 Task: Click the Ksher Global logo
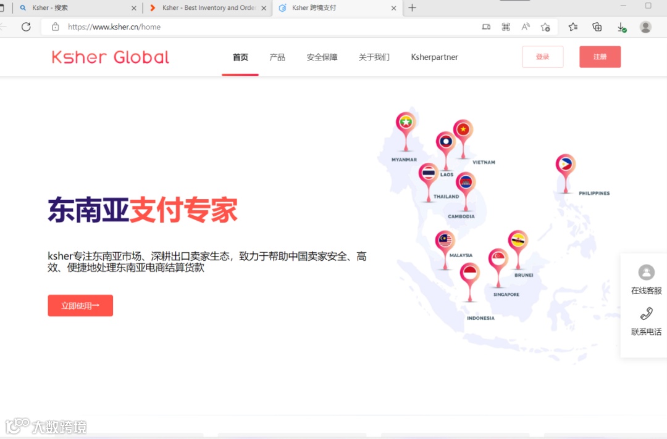pos(110,57)
